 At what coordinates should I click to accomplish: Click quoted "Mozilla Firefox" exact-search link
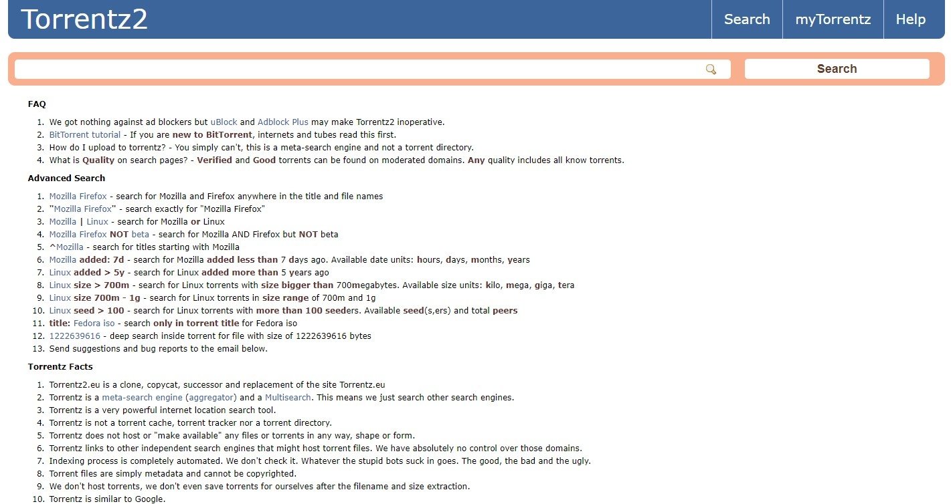point(82,209)
